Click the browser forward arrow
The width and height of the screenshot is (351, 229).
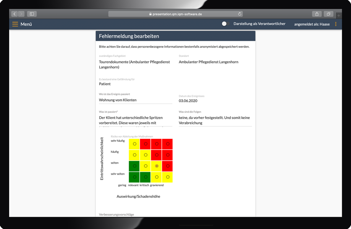[x=21, y=14]
